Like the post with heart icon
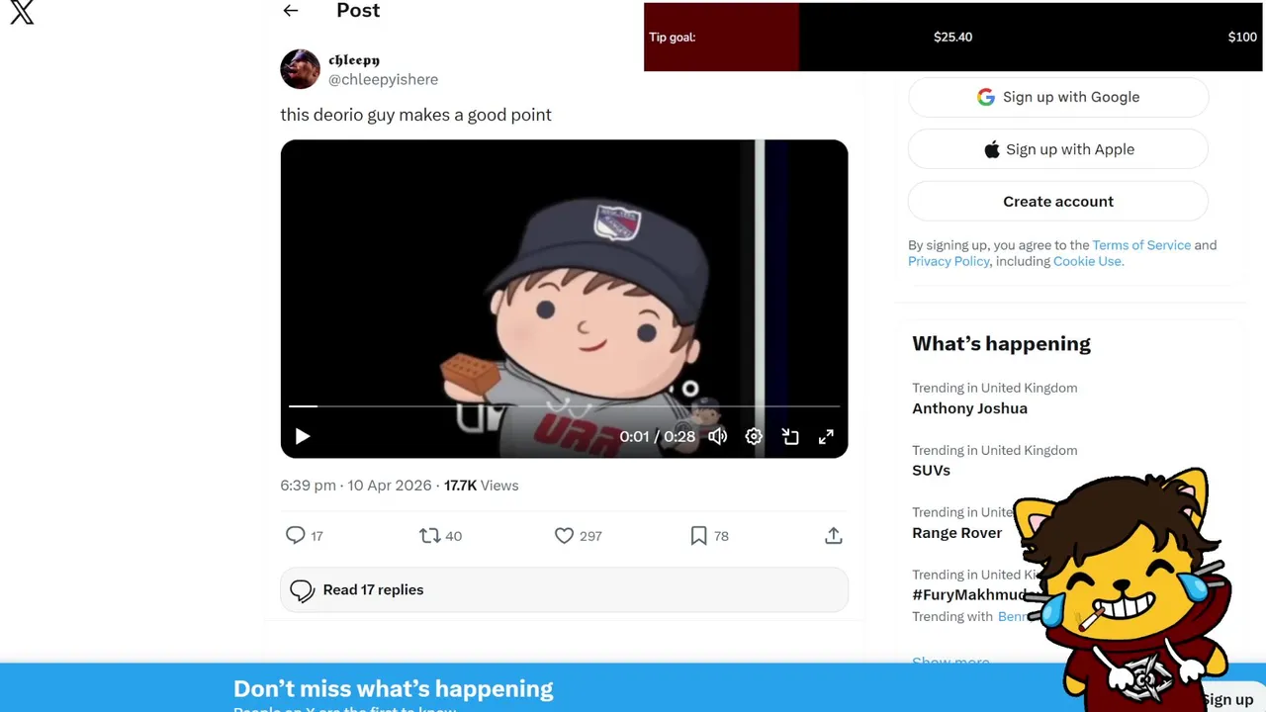This screenshot has height=712, width=1266. (x=564, y=535)
